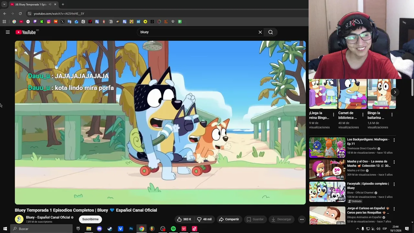Open Los Backyardigans: Náufragos thumbnail
The width and height of the screenshot is (414, 233).
coord(327,148)
